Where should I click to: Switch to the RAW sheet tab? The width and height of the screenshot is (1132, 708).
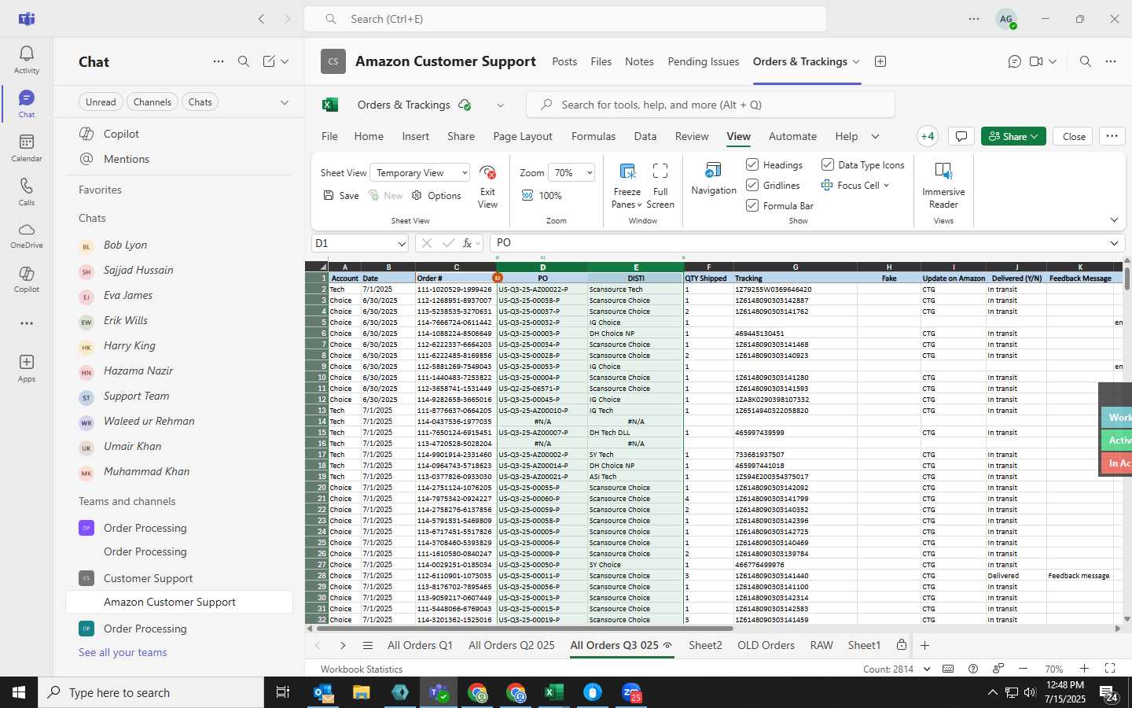(821, 645)
